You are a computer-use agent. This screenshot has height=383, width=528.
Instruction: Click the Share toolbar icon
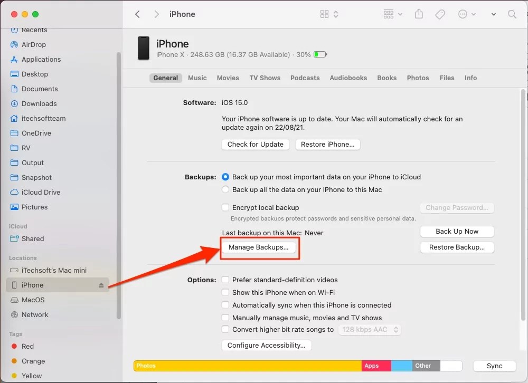pos(419,14)
